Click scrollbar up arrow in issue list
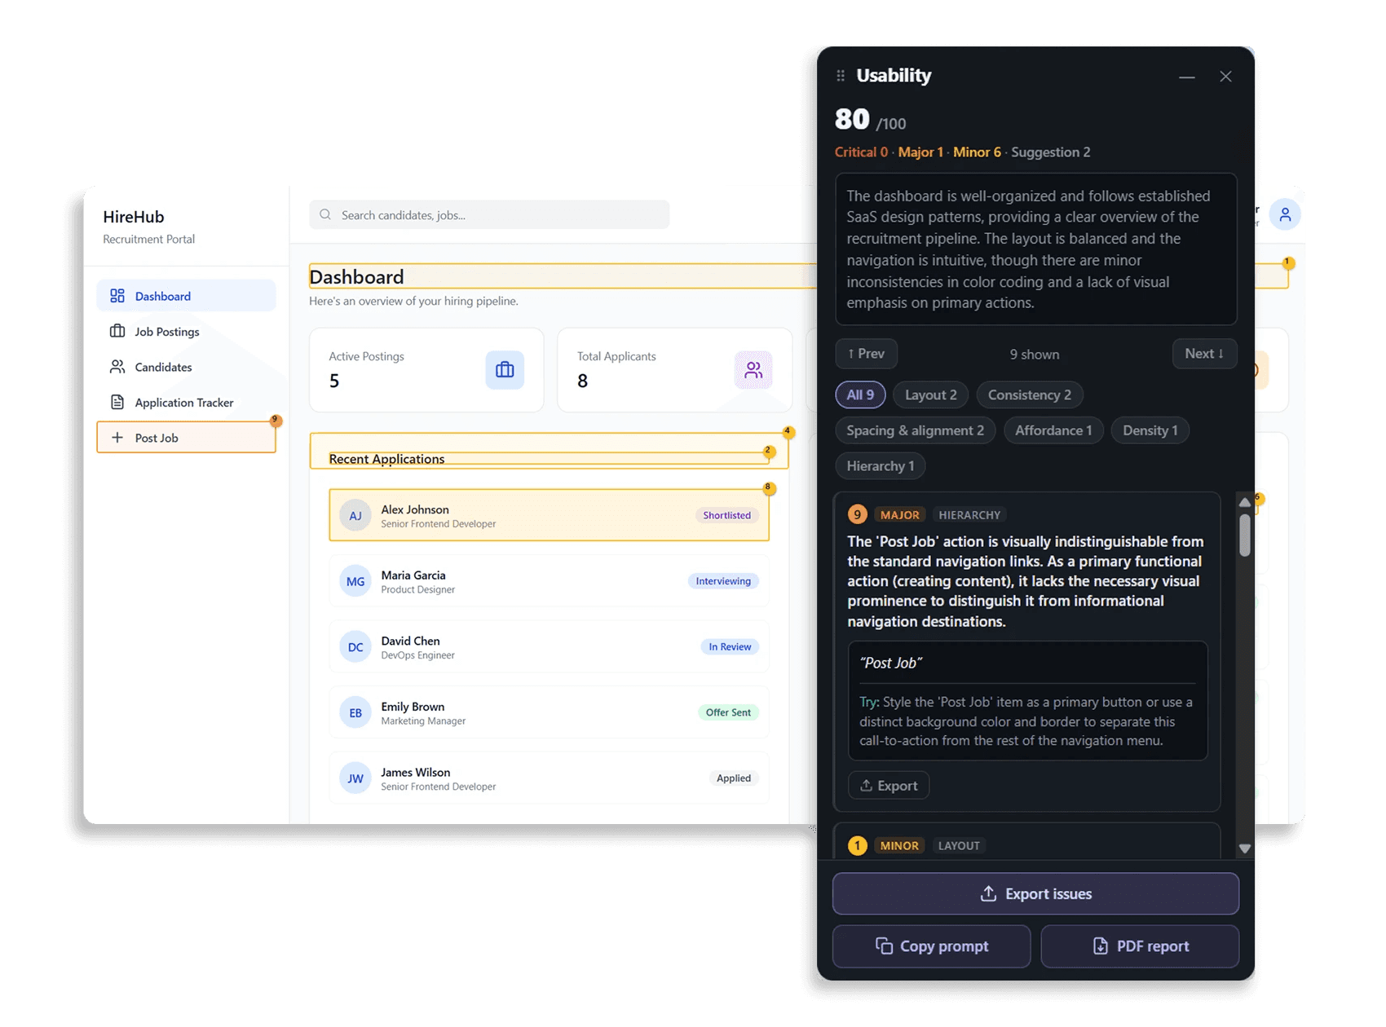 coord(1245,502)
